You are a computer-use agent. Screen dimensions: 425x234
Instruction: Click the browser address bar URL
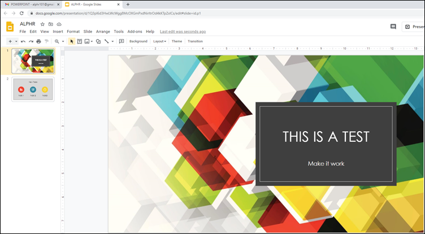point(118,14)
